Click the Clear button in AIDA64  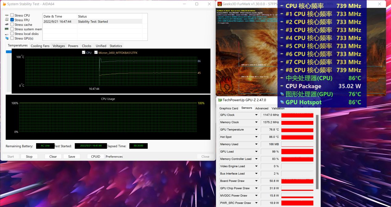tap(53, 156)
